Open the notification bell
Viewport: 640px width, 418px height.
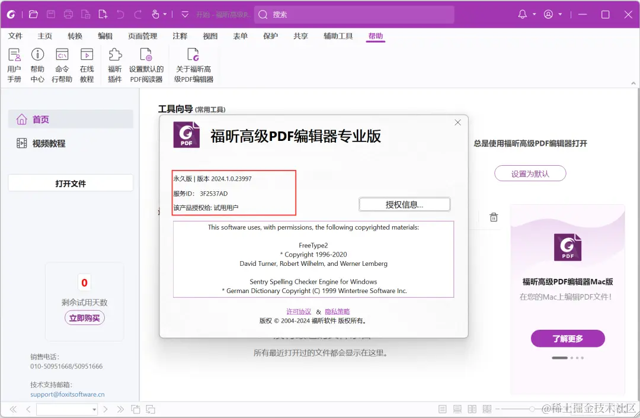[523, 14]
